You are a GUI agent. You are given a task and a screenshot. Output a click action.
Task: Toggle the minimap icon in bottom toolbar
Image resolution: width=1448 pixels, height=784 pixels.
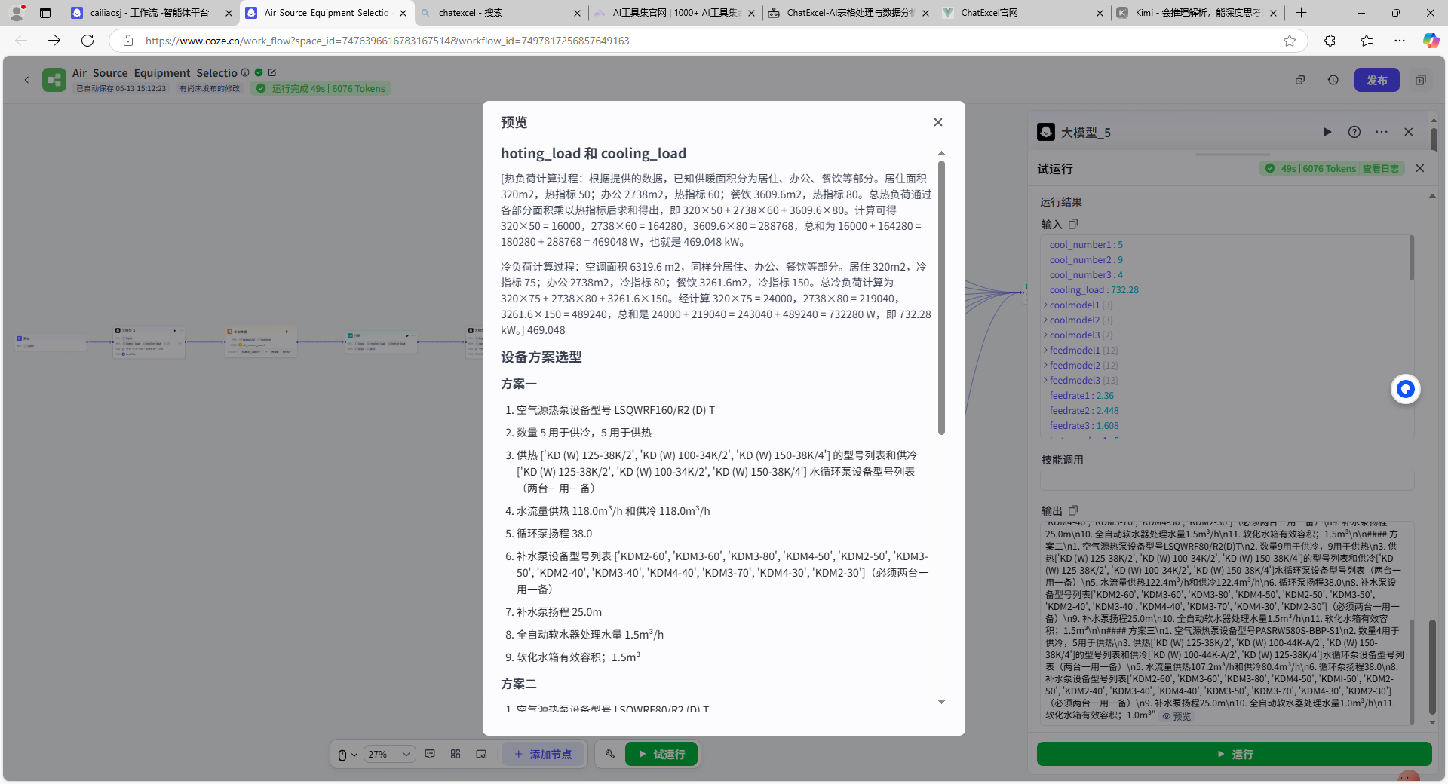[481, 754]
